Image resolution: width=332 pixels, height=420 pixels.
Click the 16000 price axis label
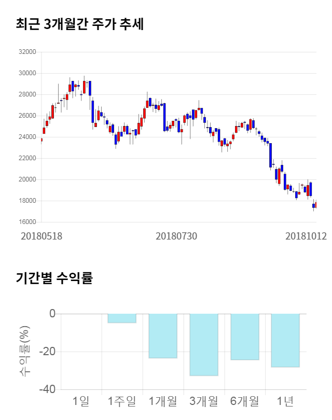26,222
